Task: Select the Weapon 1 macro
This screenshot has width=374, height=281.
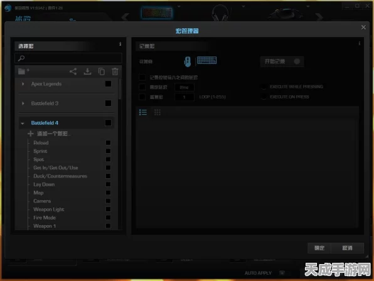Action: click(45, 226)
